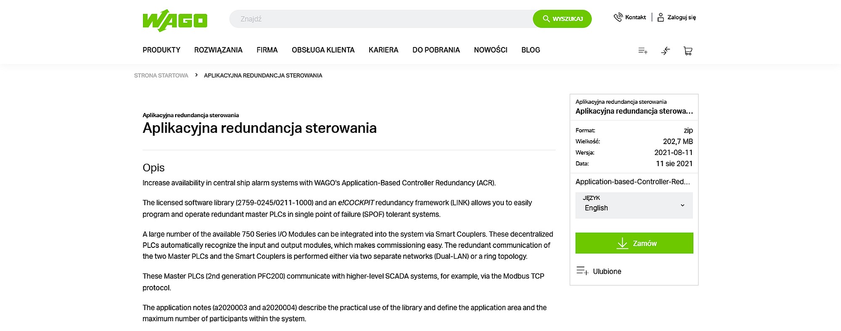The image size is (841, 331).
Task: Open the BLOG menu
Action: coord(531,50)
